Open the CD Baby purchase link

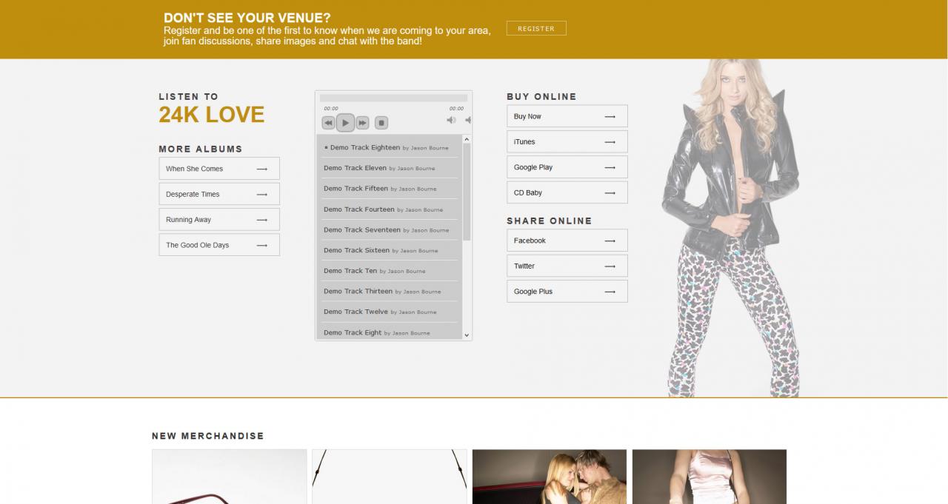pyautogui.click(x=567, y=192)
